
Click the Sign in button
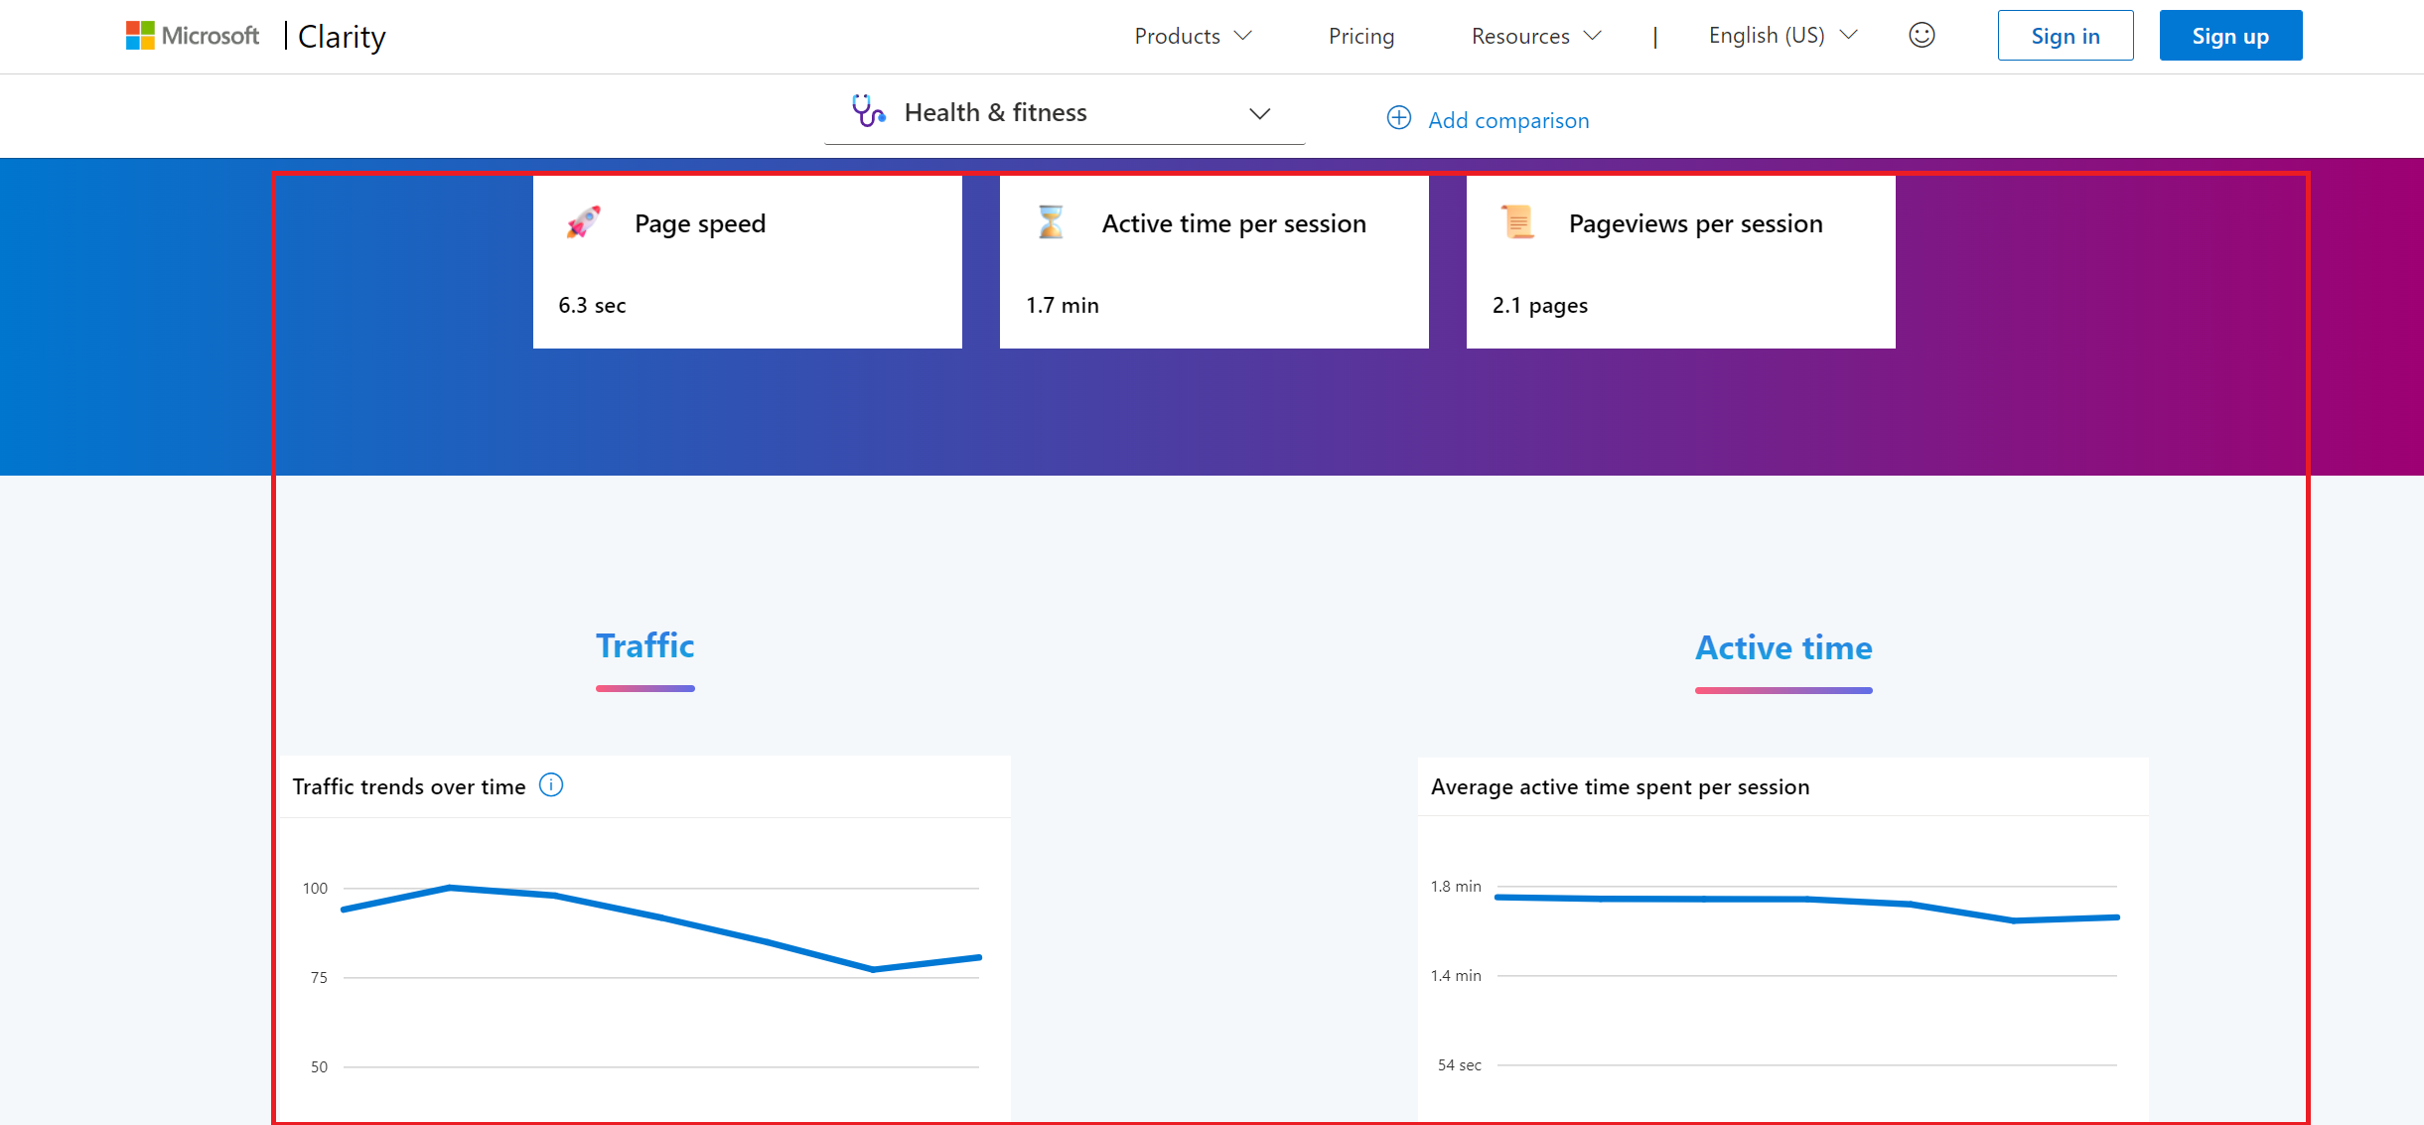pos(2065,36)
